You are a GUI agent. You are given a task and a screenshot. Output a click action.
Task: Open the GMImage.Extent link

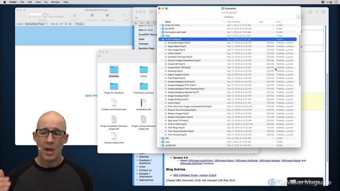coord(224,160)
